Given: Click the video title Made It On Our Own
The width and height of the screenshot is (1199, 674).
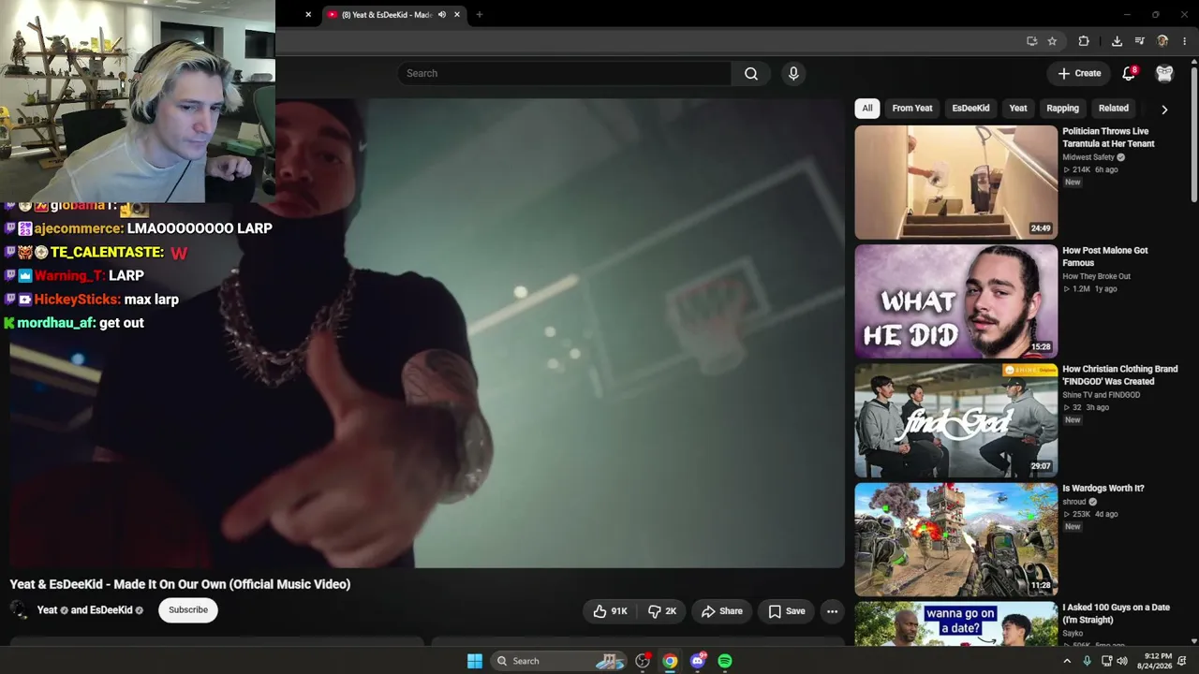Looking at the screenshot, I should pyautogui.click(x=180, y=584).
